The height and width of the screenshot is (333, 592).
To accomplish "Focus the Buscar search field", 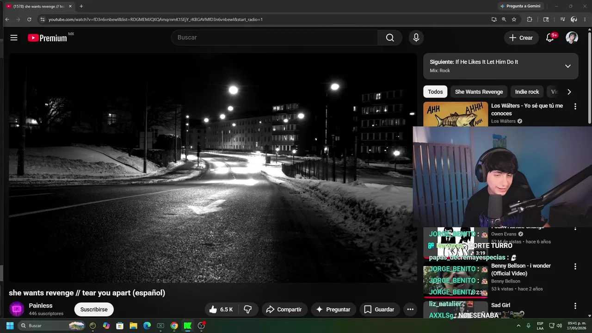I will click(x=274, y=37).
